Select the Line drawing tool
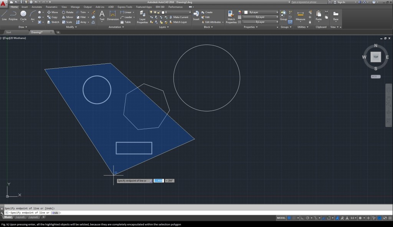The width and height of the screenshot is (393, 227). [4, 15]
